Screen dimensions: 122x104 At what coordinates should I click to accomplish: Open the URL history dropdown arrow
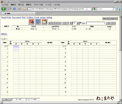click(90, 9)
